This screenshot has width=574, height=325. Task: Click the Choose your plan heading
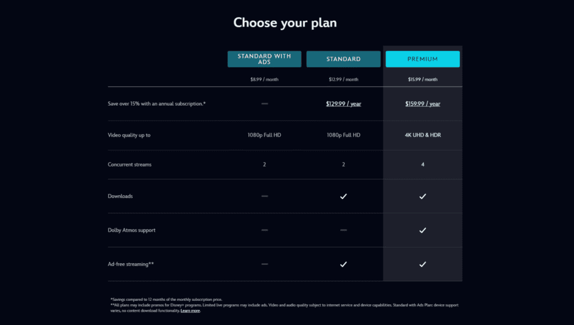pyautogui.click(x=285, y=23)
